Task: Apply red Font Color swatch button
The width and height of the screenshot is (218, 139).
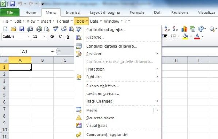Action: [197, 37]
